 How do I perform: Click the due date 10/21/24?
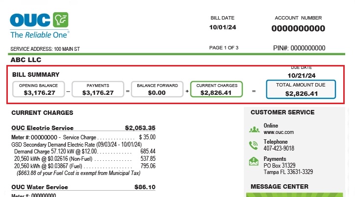(301, 75)
